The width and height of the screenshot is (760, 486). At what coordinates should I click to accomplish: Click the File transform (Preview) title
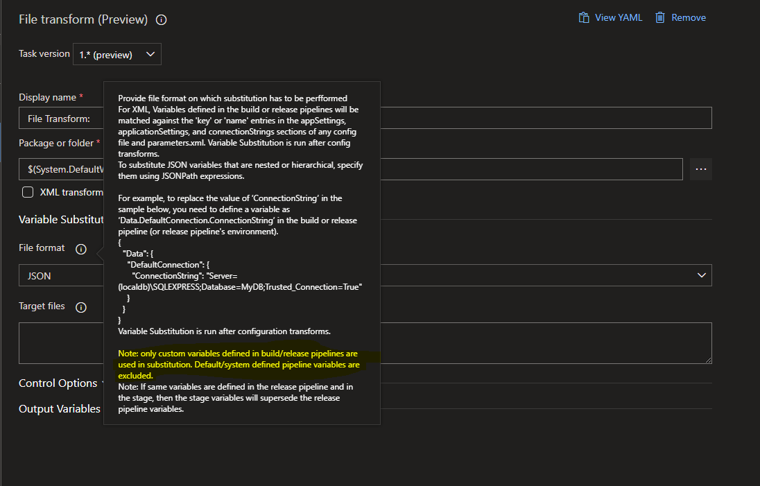coord(83,19)
